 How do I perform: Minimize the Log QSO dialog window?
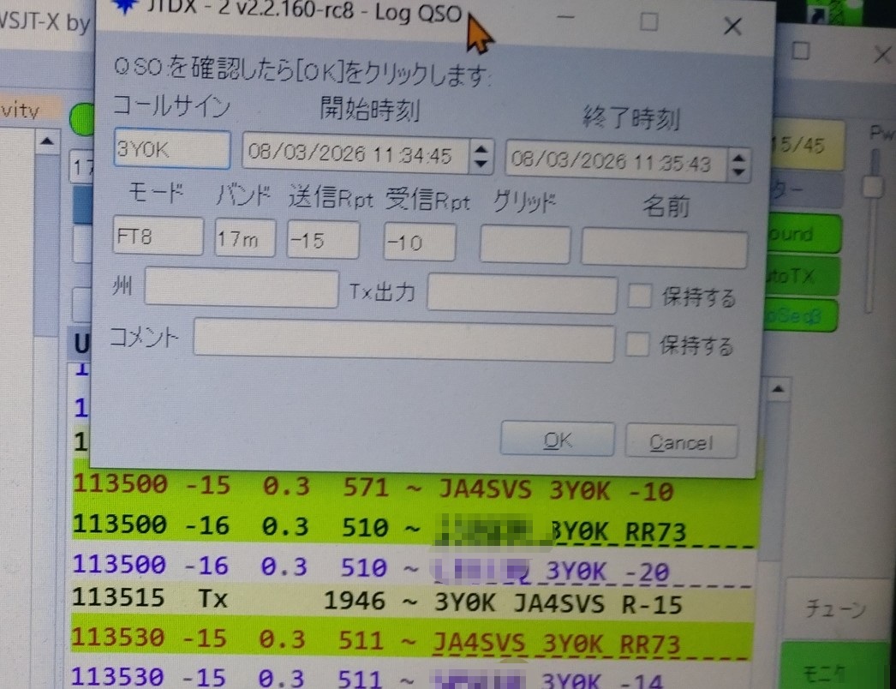[x=565, y=18]
